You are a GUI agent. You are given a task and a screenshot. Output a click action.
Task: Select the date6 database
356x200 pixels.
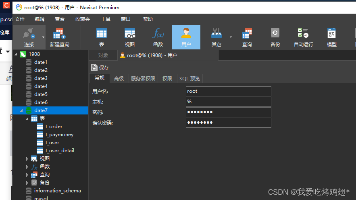(x=41, y=102)
